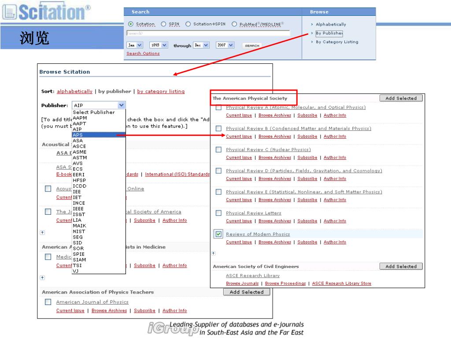The height and width of the screenshot is (338, 451).
Task: Click Add Selected for American Physical Society
Action: 401,98
